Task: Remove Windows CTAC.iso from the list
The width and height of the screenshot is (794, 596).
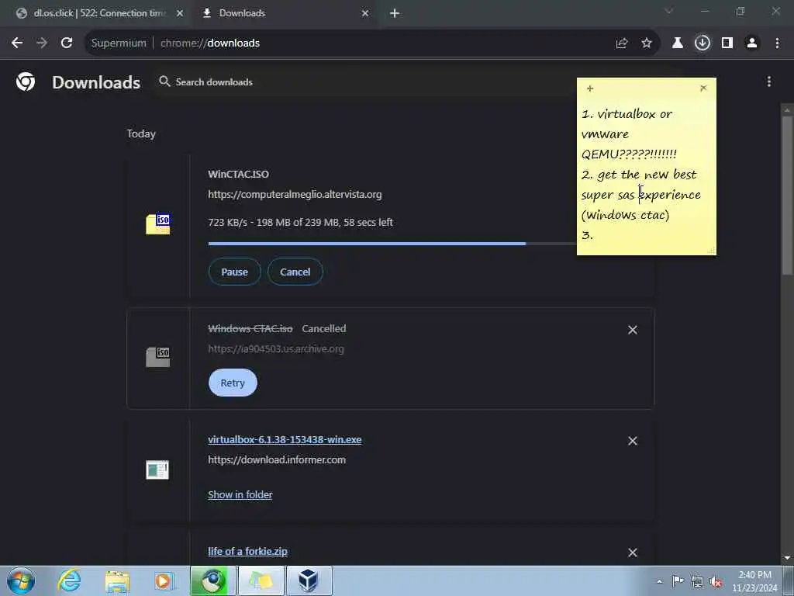Action: pyautogui.click(x=633, y=330)
